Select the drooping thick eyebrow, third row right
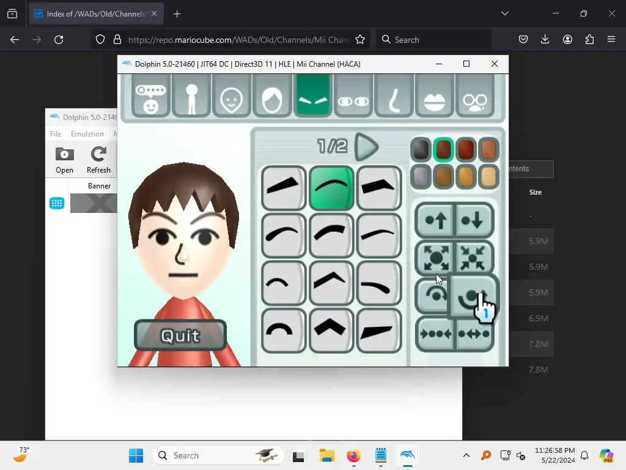 pyautogui.click(x=379, y=283)
